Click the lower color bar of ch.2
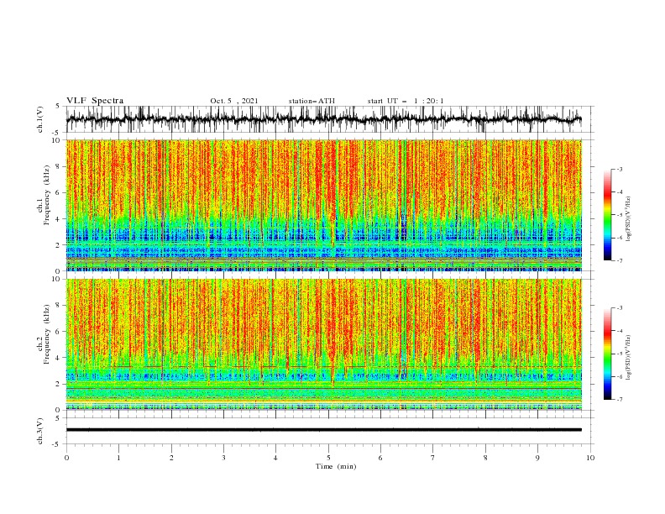 coord(607,354)
